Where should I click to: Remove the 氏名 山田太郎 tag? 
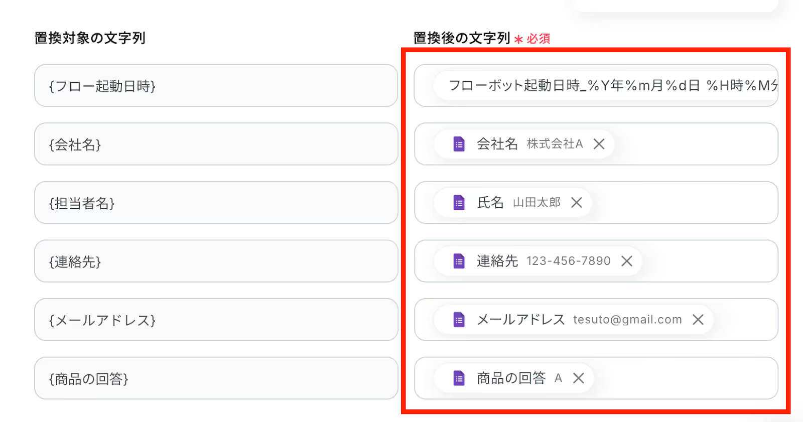(x=577, y=203)
